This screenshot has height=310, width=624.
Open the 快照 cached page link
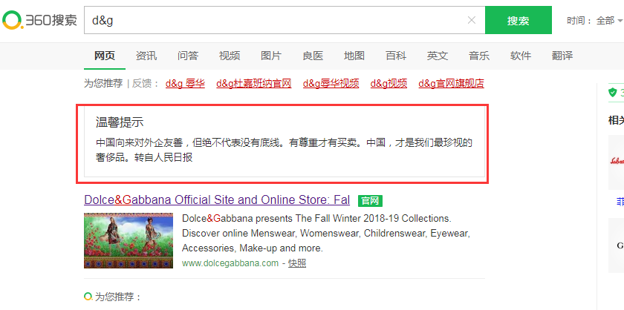tap(297, 263)
